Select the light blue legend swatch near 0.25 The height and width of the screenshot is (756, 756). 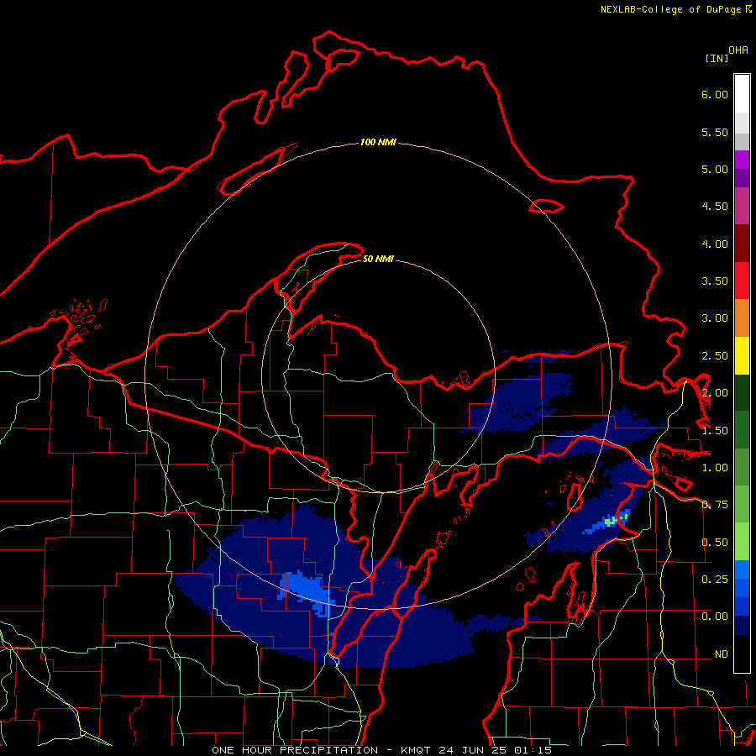[x=742, y=570]
